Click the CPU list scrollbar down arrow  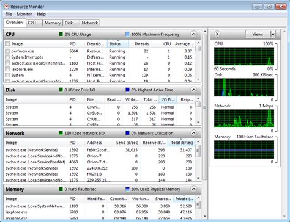click(198, 79)
